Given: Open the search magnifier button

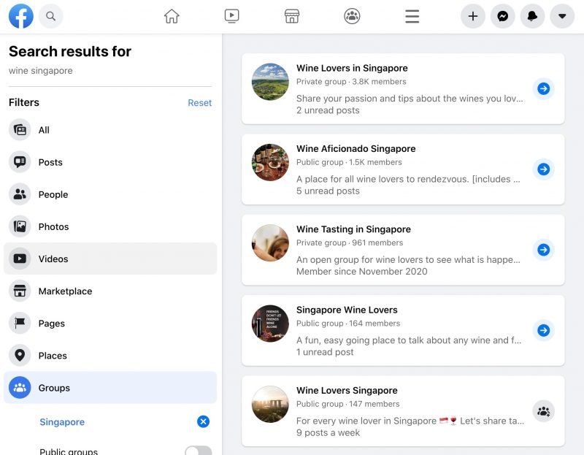Looking at the screenshot, I should [x=50, y=16].
